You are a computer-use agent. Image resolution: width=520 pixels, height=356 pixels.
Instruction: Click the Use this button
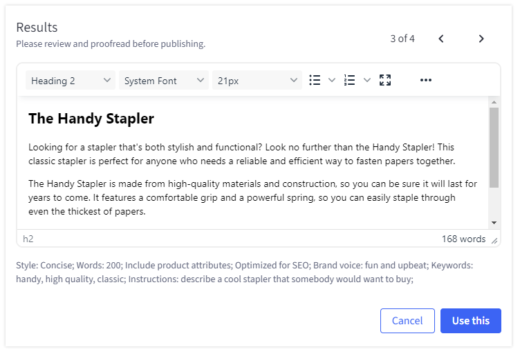click(470, 321)
